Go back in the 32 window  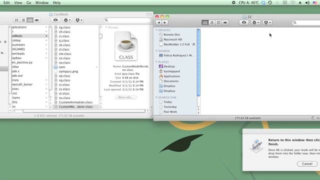coord(158,22)
